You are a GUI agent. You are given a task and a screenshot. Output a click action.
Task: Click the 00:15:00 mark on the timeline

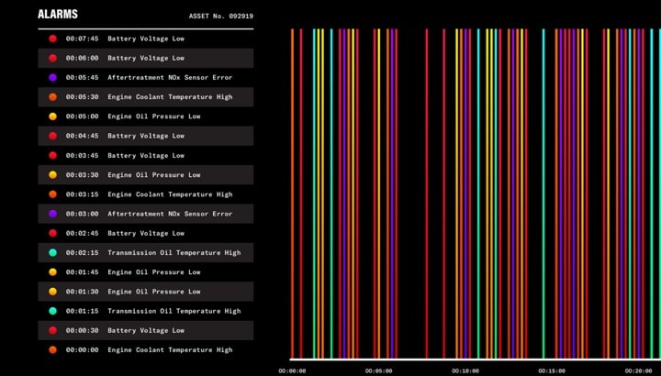(552, 370)
